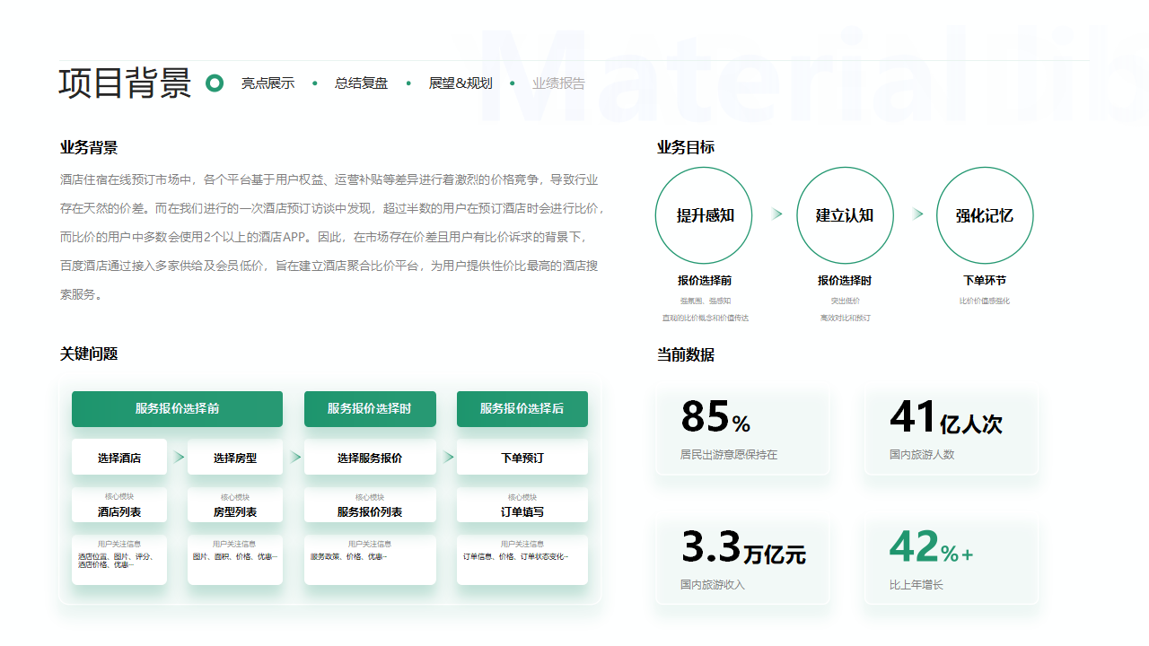The image size is (1149, 646).
Task: Click the 服务报价选择前 green button
Action: (177, 408)
